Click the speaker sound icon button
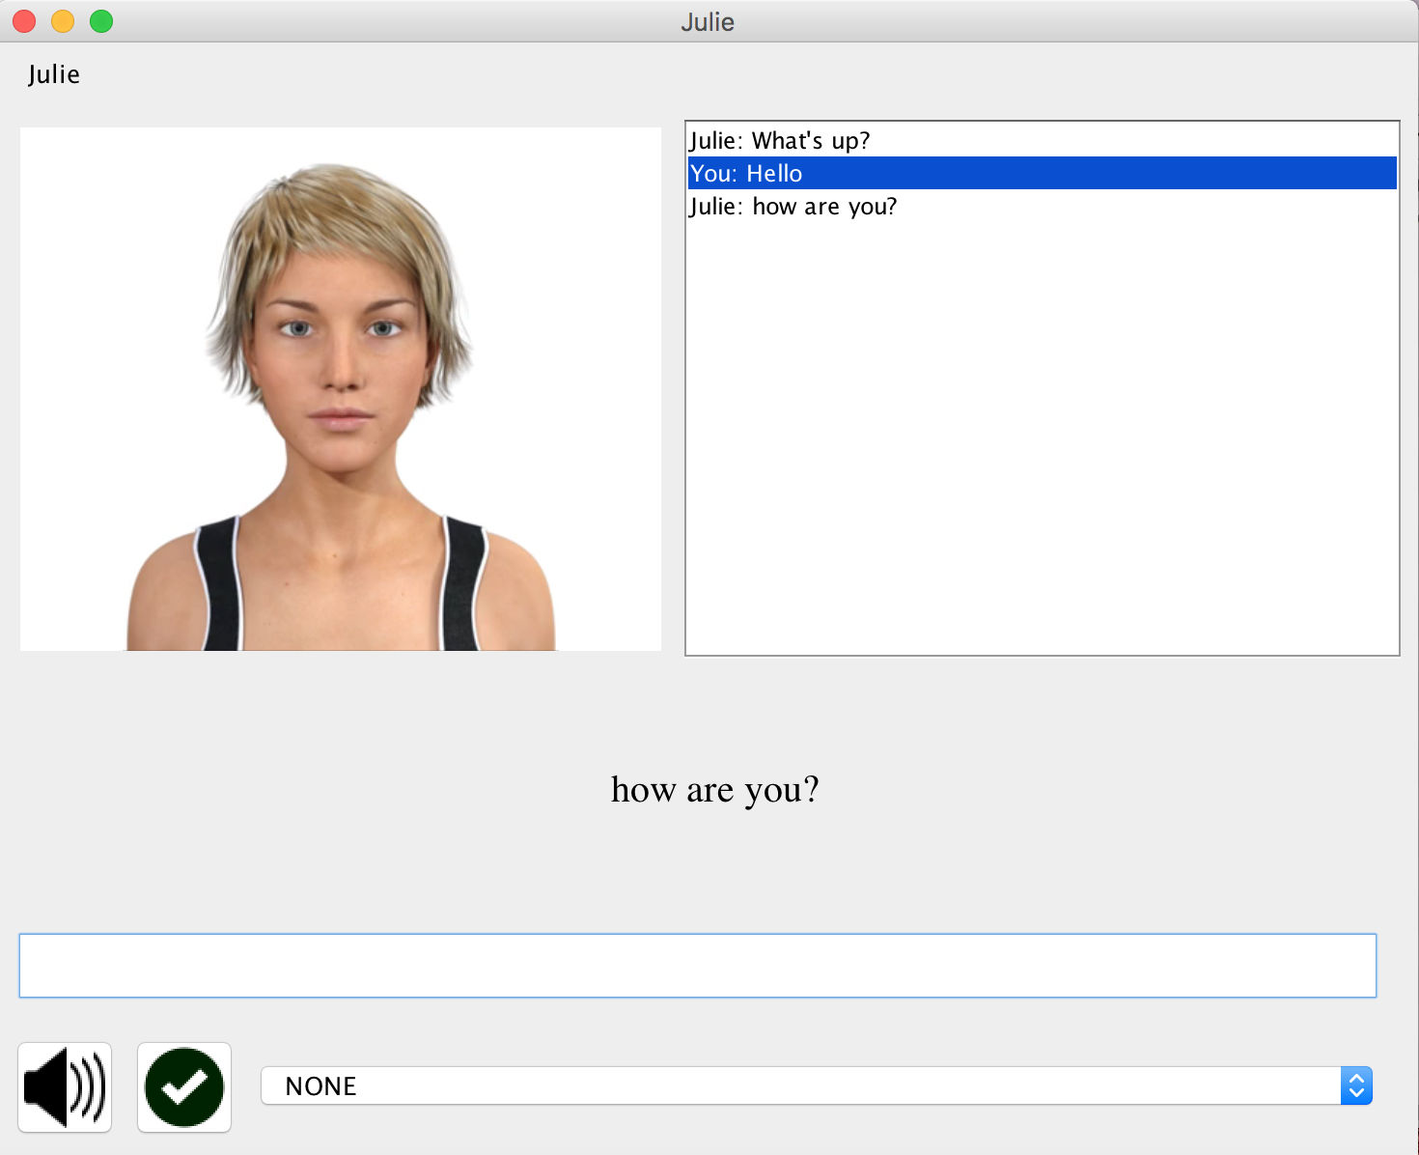Viewport: 1419px width, 1155px height. (65, 1087)
